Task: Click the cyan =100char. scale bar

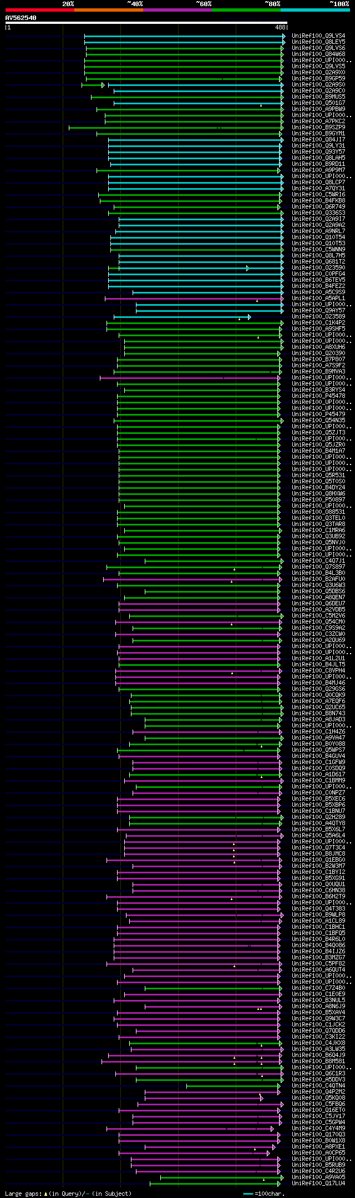Action: (248, 1194)
